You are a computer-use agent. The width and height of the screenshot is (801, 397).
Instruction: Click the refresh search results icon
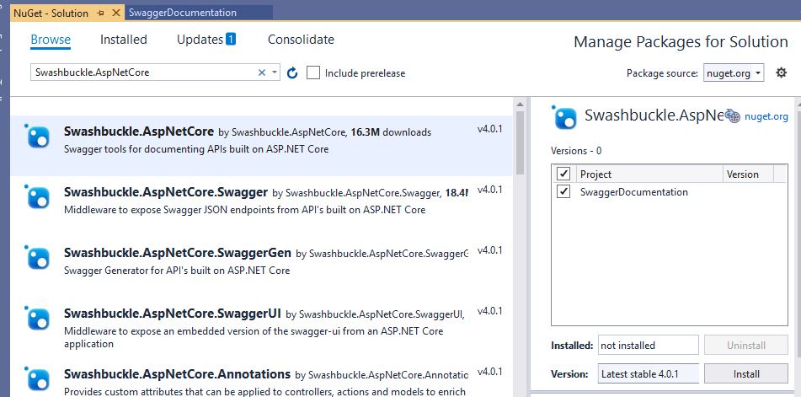click(x=292, y=73)
